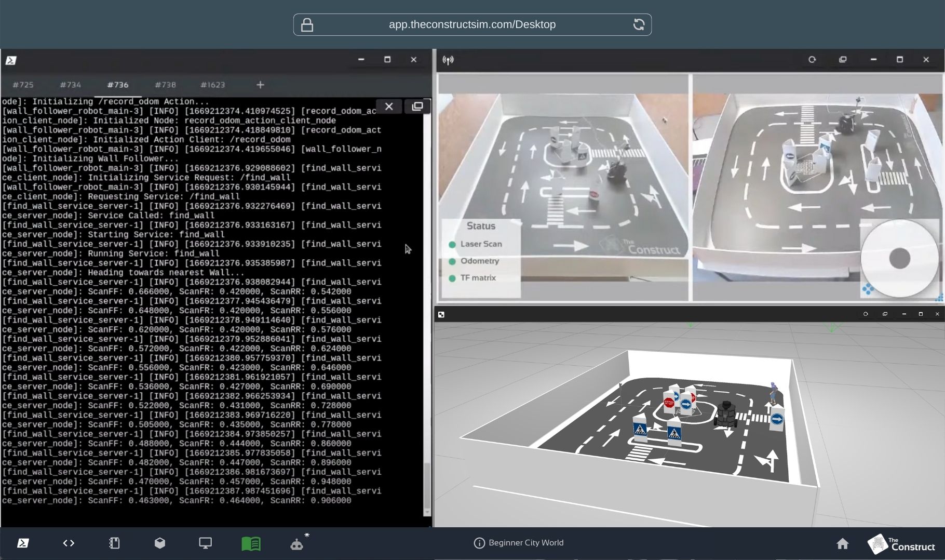The width and height of the screenshot is (945, 560).
Task: Click the left camera feed view
Action: [563, 187]
